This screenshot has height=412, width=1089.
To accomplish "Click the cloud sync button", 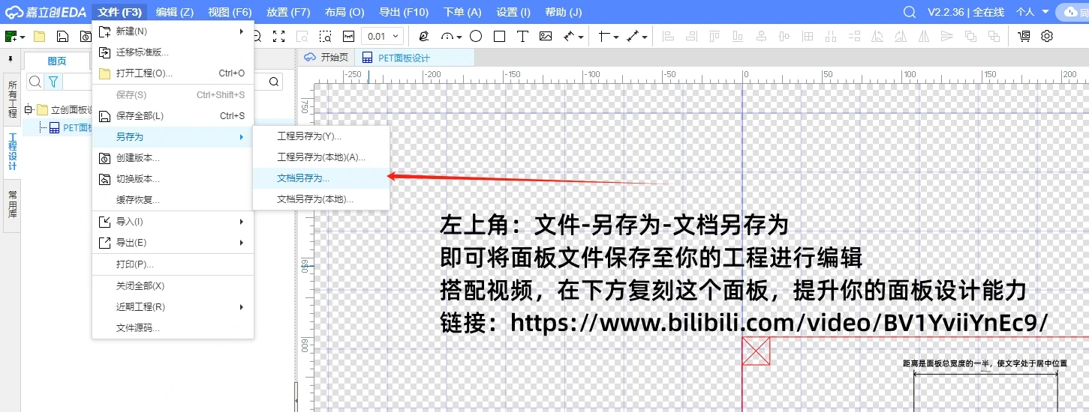I will pos(1072,12).
